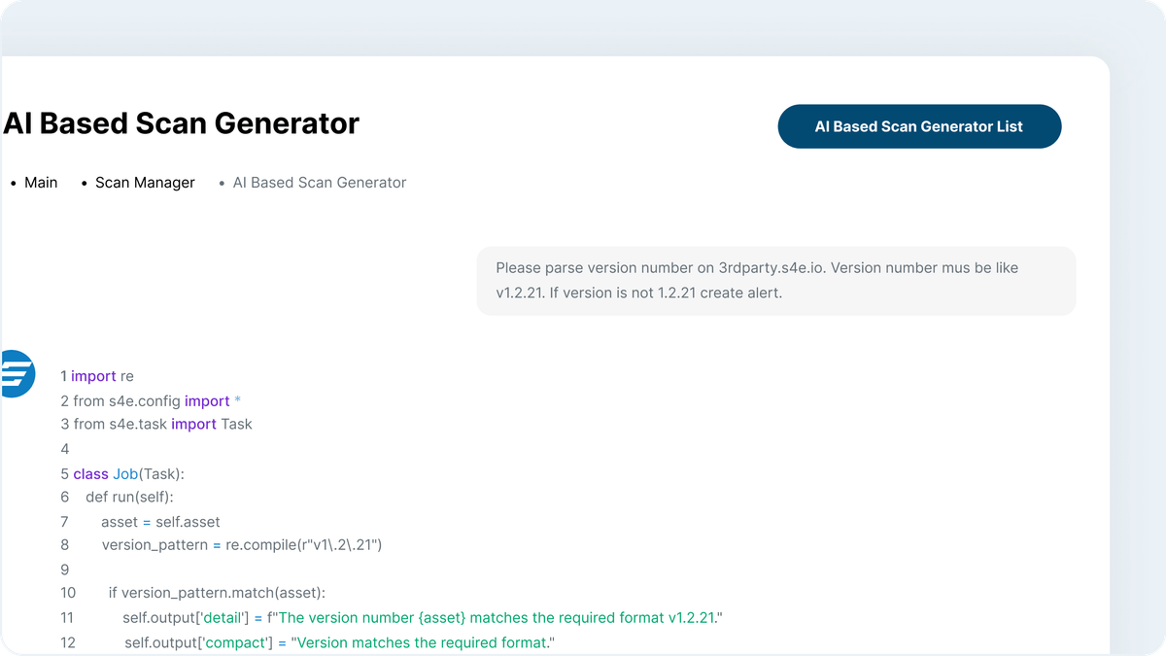Go to the Main breadcrumb
Viewport: 1166px width, 656px height.
point(41,183)
